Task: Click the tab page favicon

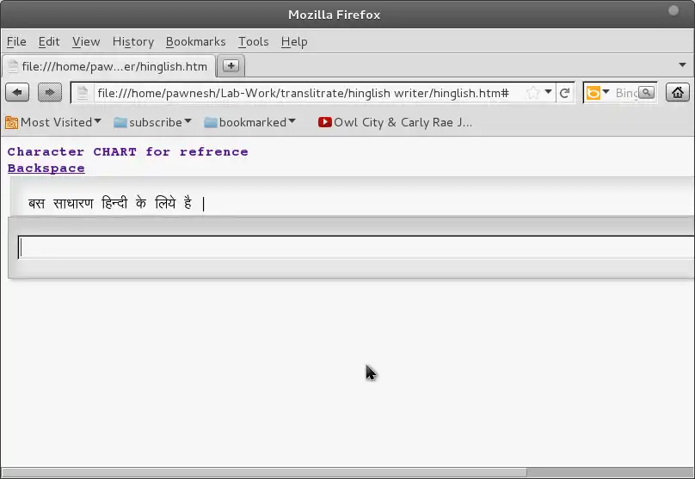Action: [13, 66]
